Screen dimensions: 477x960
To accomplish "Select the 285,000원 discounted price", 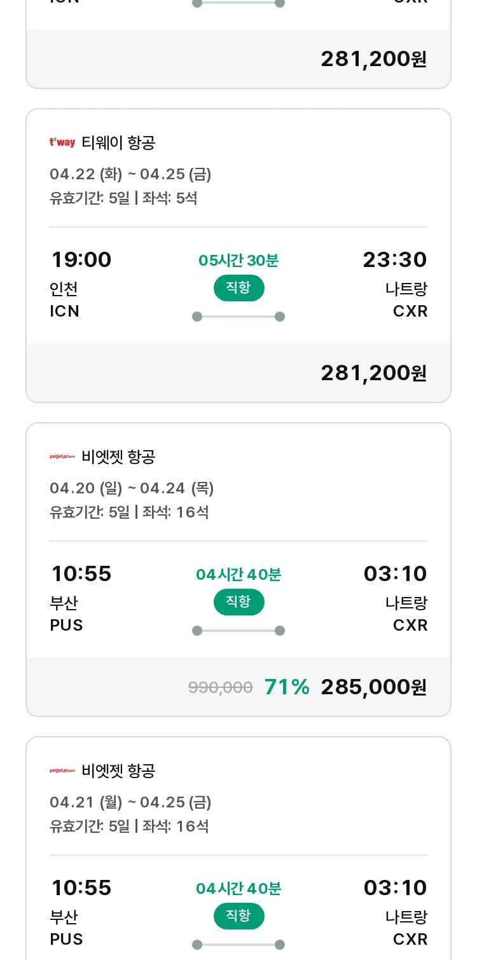I will point(374,687).
